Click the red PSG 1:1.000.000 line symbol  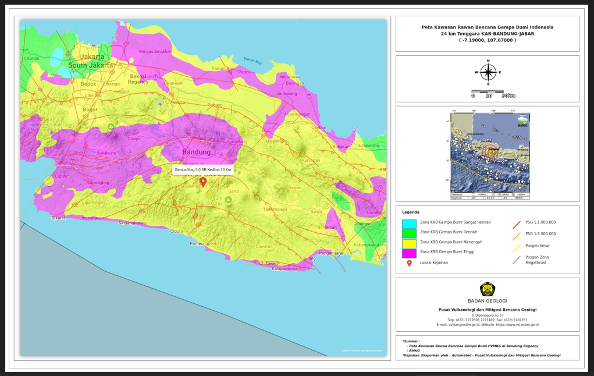pyautogui.click(x=517, y=224)
